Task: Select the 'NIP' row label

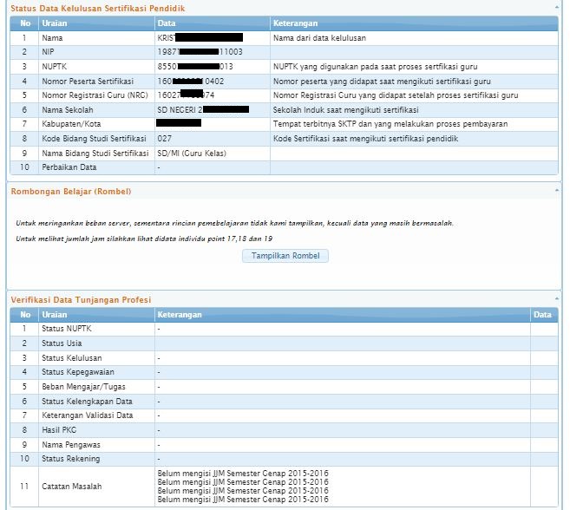Action: click(48, 52)
